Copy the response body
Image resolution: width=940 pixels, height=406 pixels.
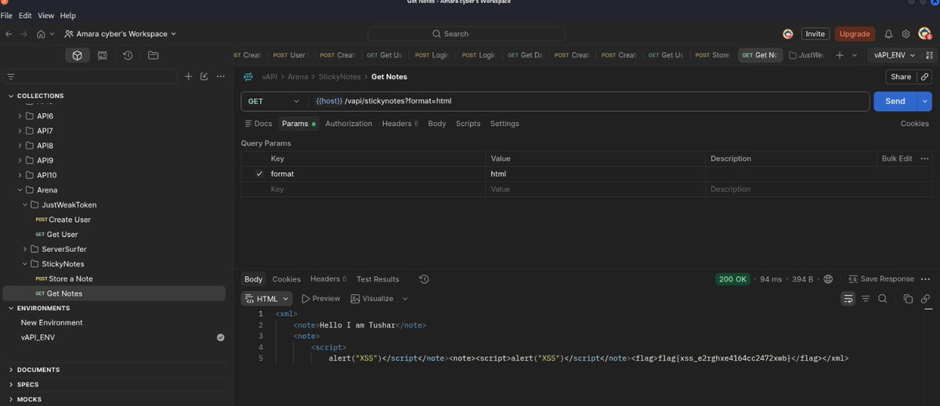908,299
